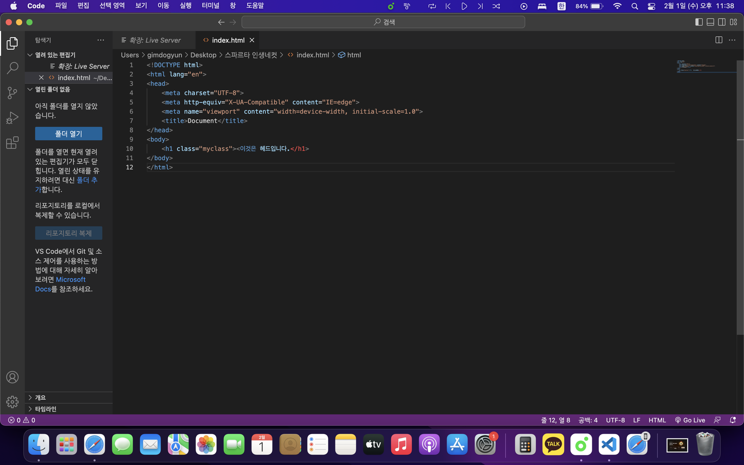744x465 pixels.
Task: Open the Run and Debug view
Action: pos(12,118)
